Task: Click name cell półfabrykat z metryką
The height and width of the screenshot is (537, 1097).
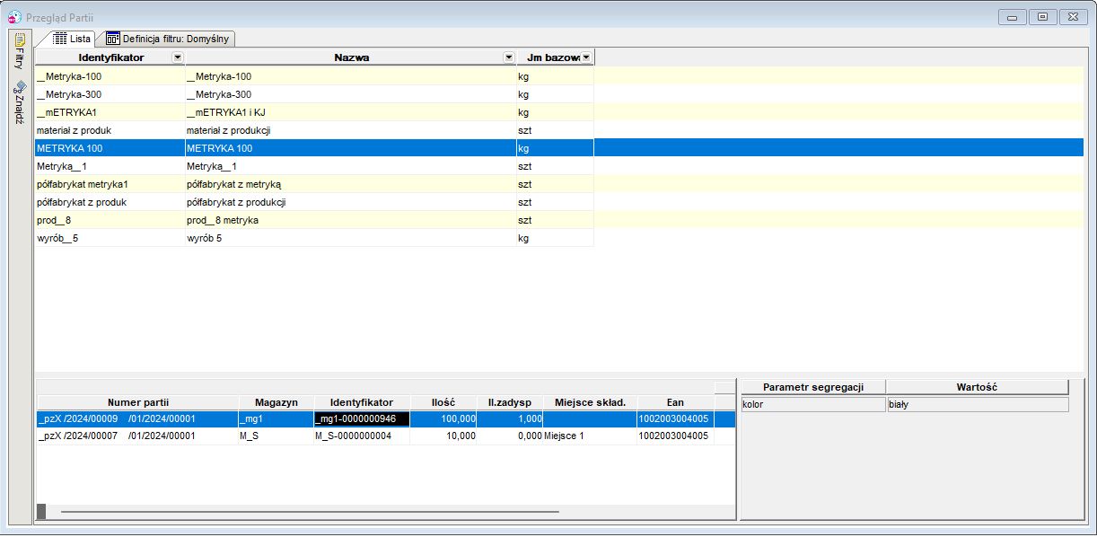Action: (x=350, y=184)
